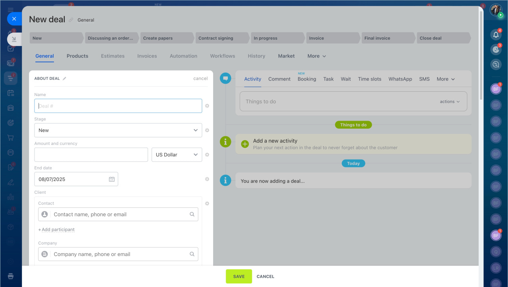Click the pencil icon next to About Deal
Screen dimensions: 508x287
[65, 79]
